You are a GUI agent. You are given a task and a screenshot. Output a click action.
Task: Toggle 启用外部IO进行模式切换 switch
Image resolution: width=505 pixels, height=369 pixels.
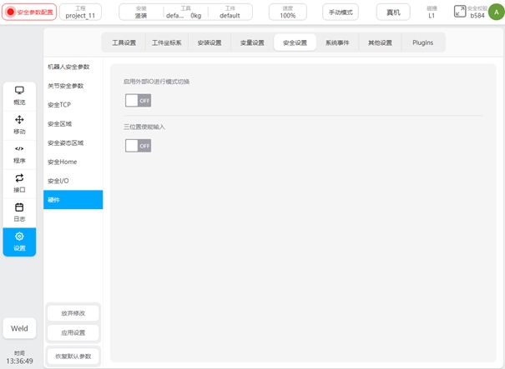point(138,101)
